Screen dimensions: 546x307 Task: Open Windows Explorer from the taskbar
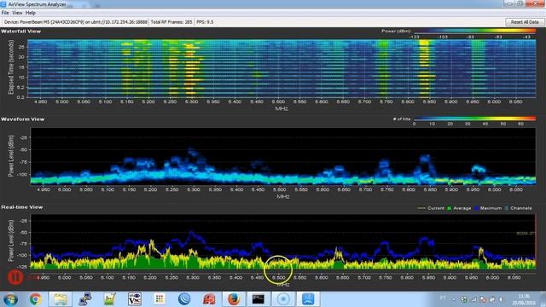pos(60,299)
